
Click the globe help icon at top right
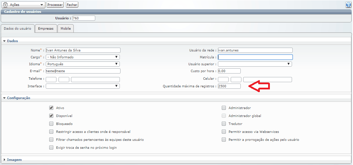348,5
